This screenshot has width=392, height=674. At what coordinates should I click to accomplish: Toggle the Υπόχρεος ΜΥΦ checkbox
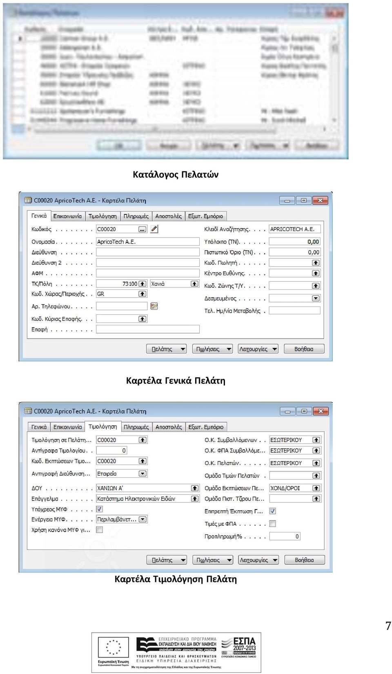(99, 509)
